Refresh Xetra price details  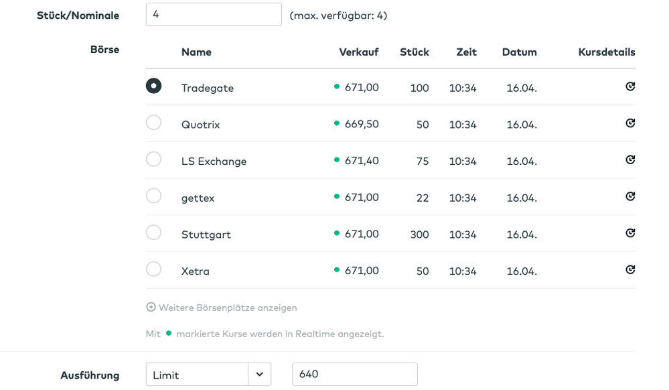(629, 270)
